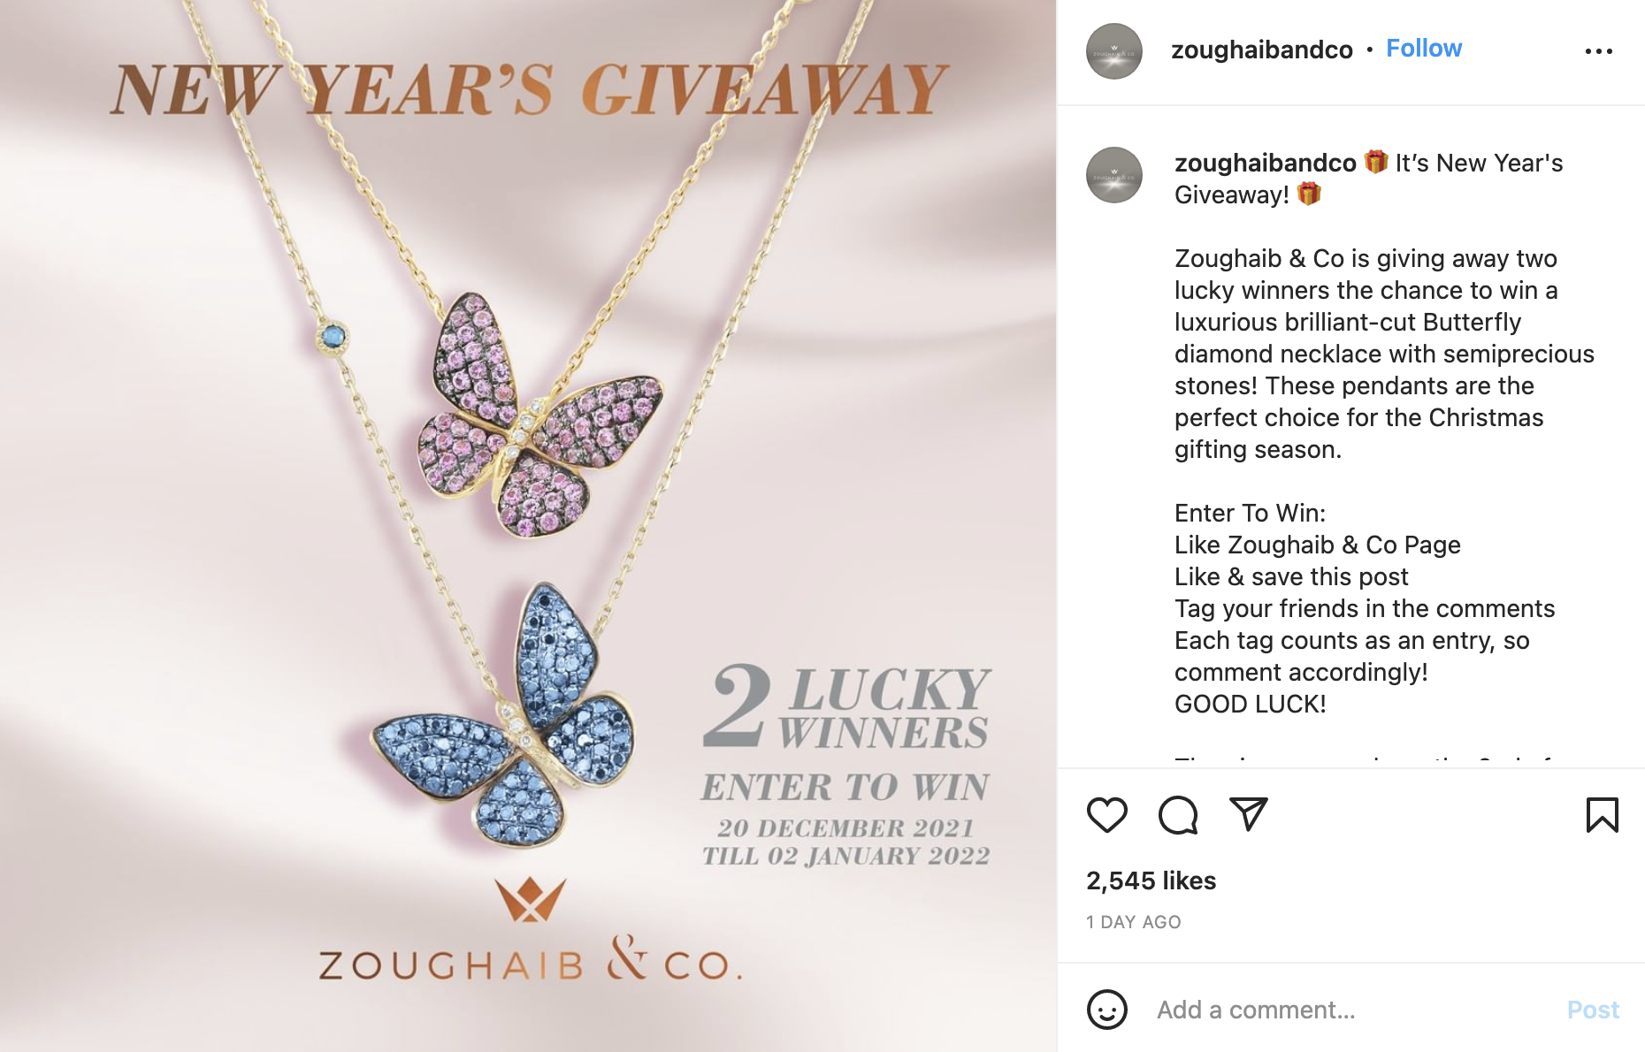Save post with the bookmark icon

tap(1602, 815)
